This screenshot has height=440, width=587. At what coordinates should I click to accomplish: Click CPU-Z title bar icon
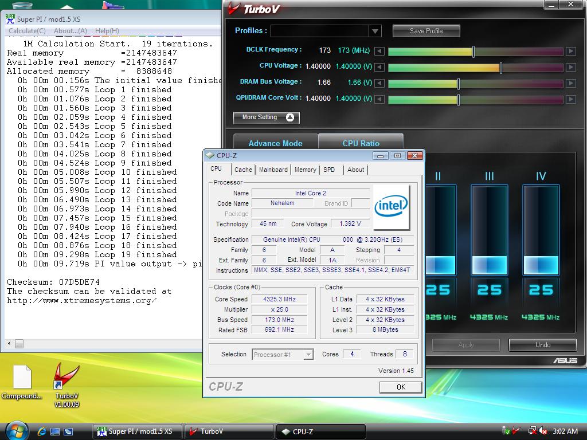pyautogui.click(x=210, y=155)
